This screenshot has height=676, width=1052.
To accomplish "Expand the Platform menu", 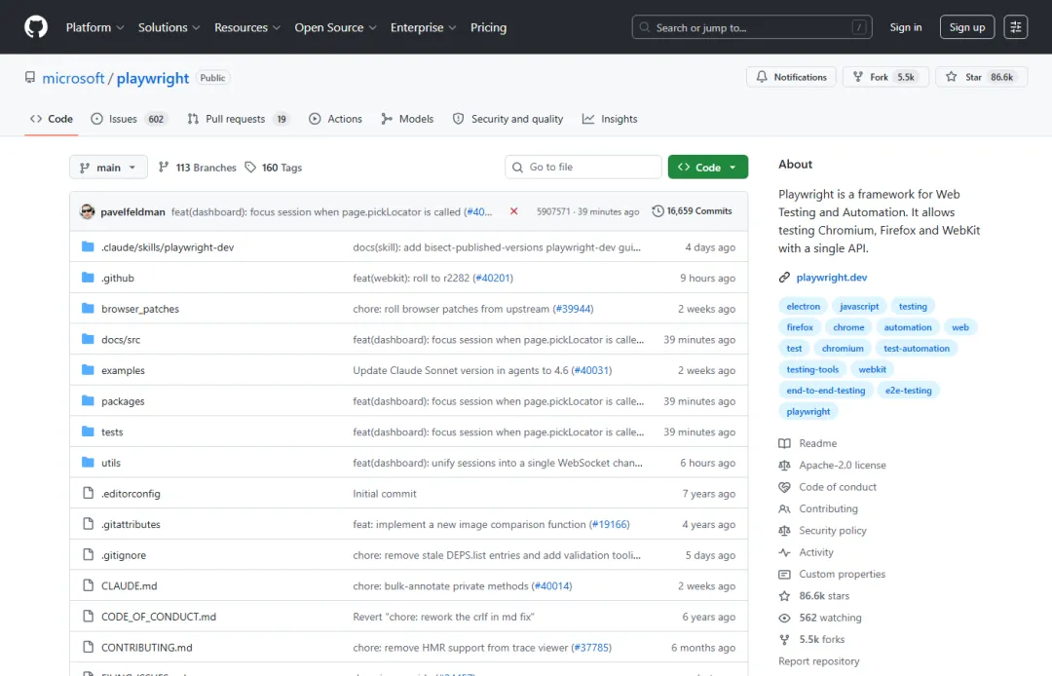I will click(94, 27).
